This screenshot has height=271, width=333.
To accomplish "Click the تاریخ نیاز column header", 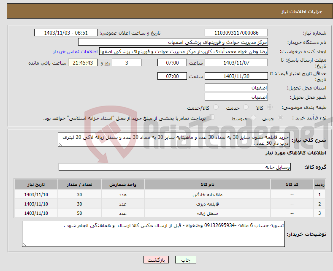I will (36, 184).
